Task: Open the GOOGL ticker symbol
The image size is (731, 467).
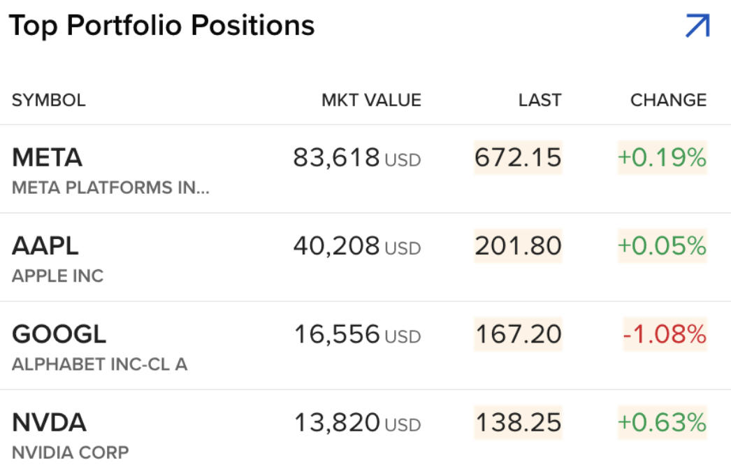Action: [59, 334]
